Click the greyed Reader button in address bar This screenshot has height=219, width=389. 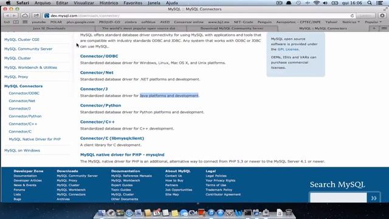pos(365,16)
